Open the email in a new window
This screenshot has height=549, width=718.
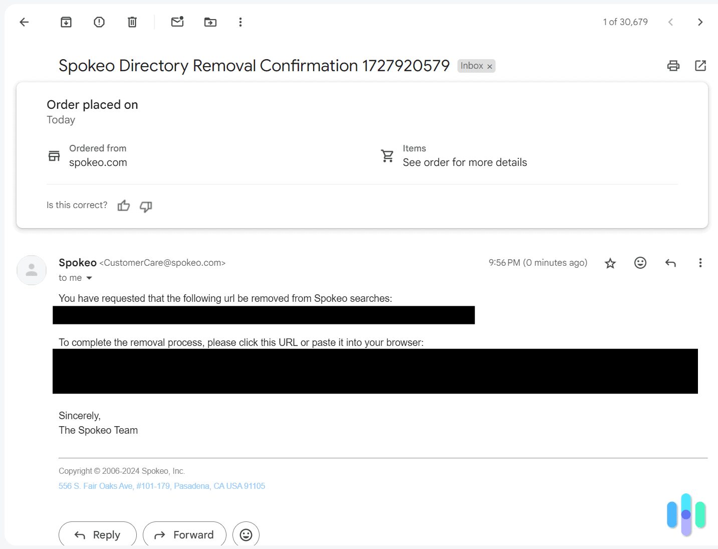tap(700, 66)
